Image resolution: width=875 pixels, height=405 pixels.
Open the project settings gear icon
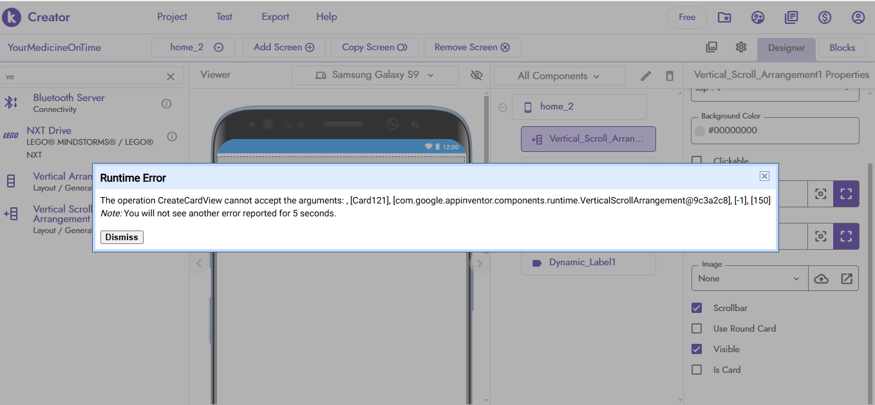coord(741,47)
